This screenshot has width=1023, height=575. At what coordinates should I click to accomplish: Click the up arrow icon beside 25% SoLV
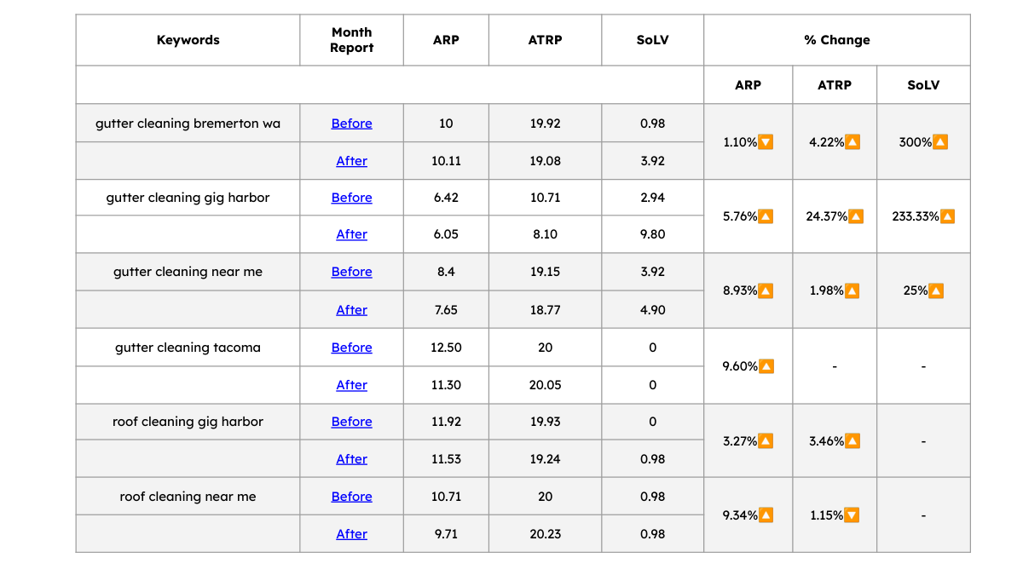[936, 290]
